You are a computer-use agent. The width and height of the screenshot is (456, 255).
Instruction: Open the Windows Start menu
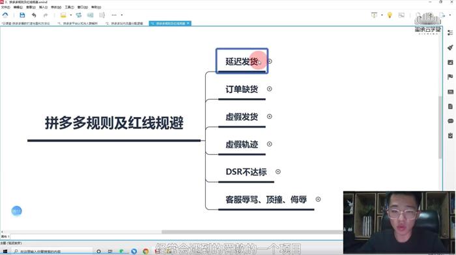point(5,251)
